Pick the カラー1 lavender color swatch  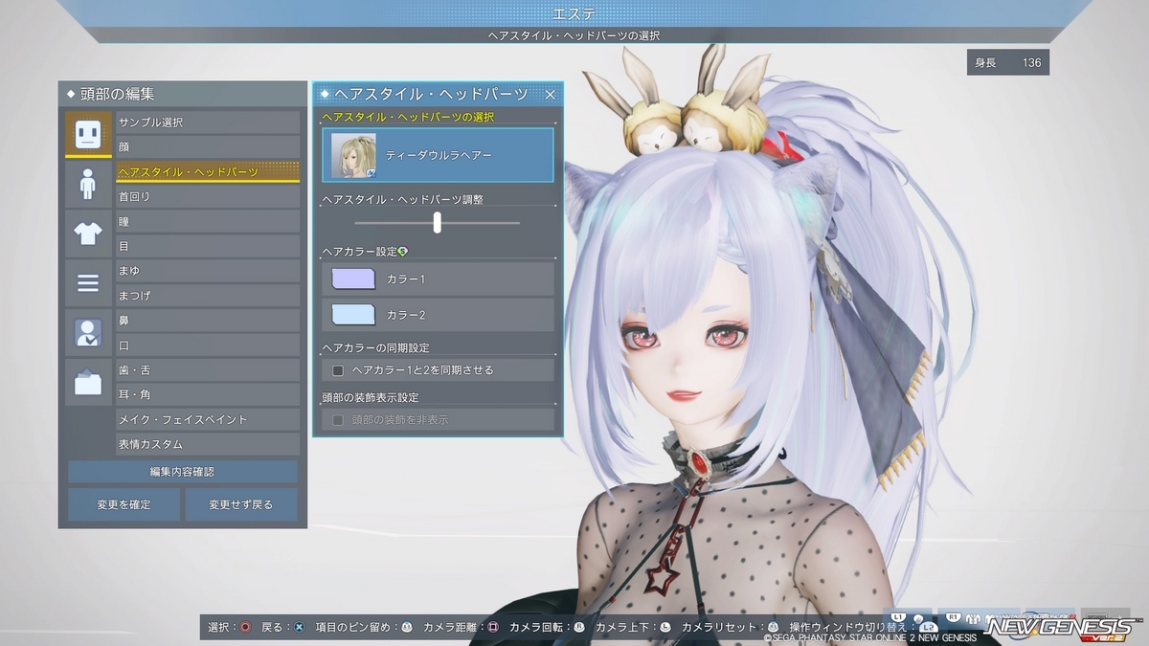(353, 278)
